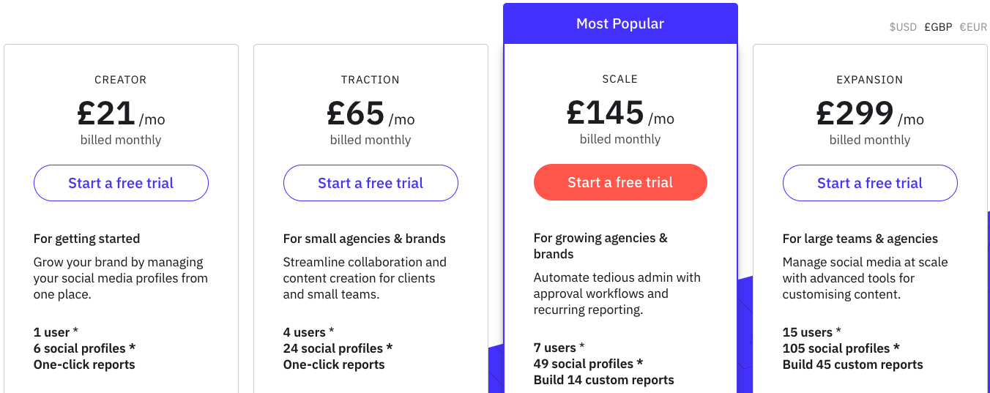Image resolution: width=990 pixels, height=393 pixels.
Task: Start a free trial for Creator plan
Action: tap(121, 183)
